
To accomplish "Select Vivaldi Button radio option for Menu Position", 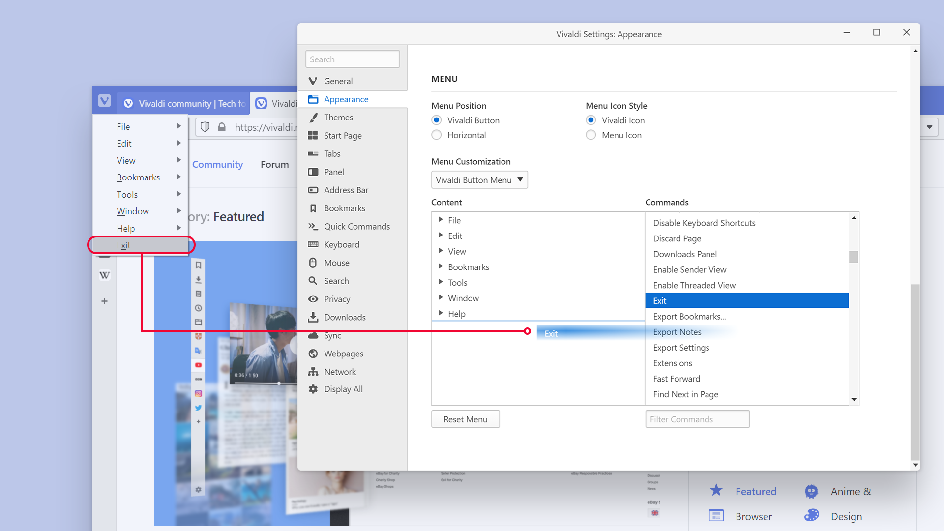I will tap(438, 120).
